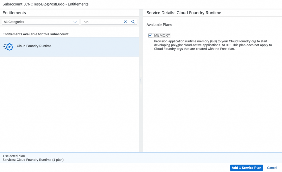Uncheck the MEMORY plan checkbox
This screenshot has width=282, height=172.
150,36
